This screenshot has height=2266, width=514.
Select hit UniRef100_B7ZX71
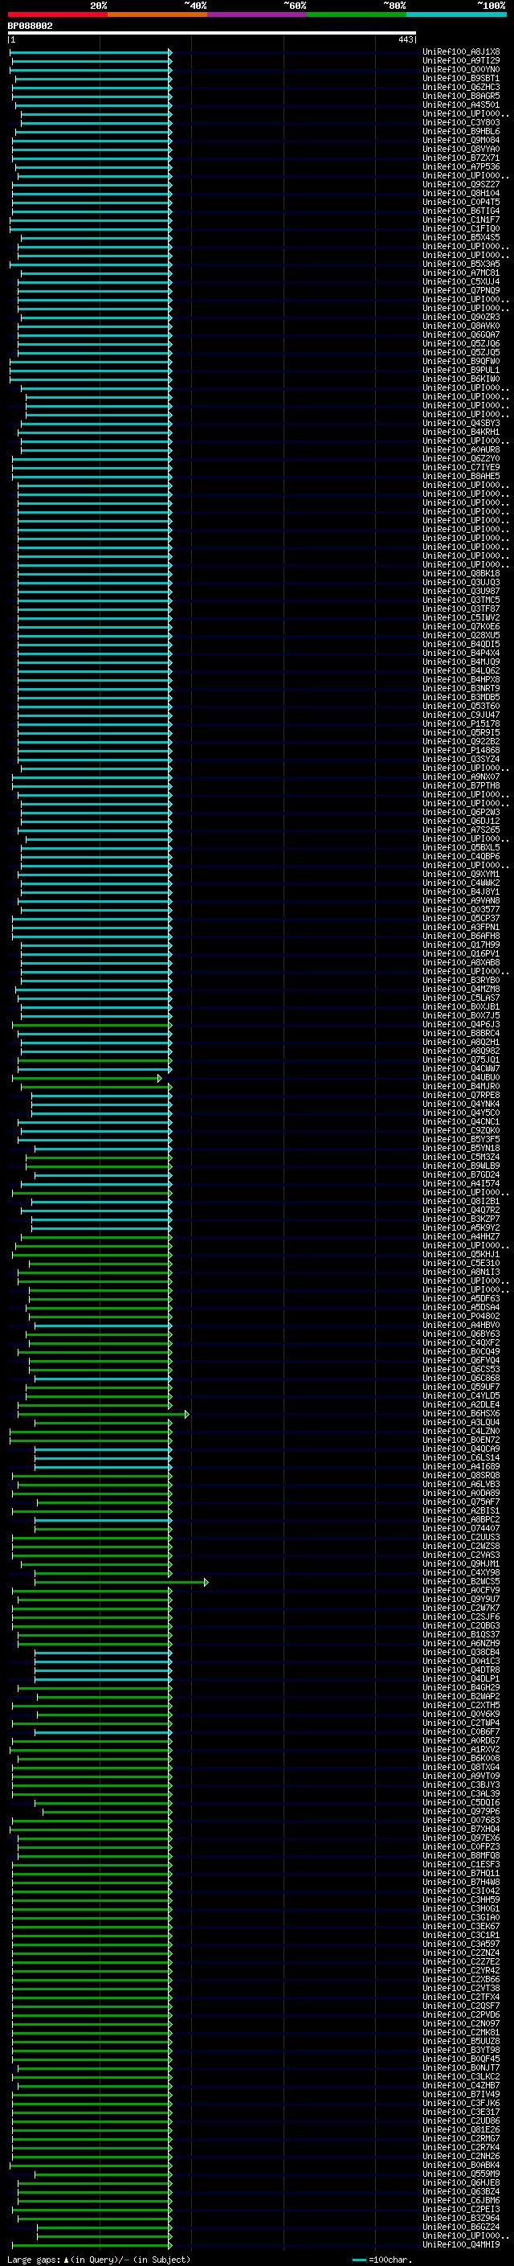(x=461, y=158)
